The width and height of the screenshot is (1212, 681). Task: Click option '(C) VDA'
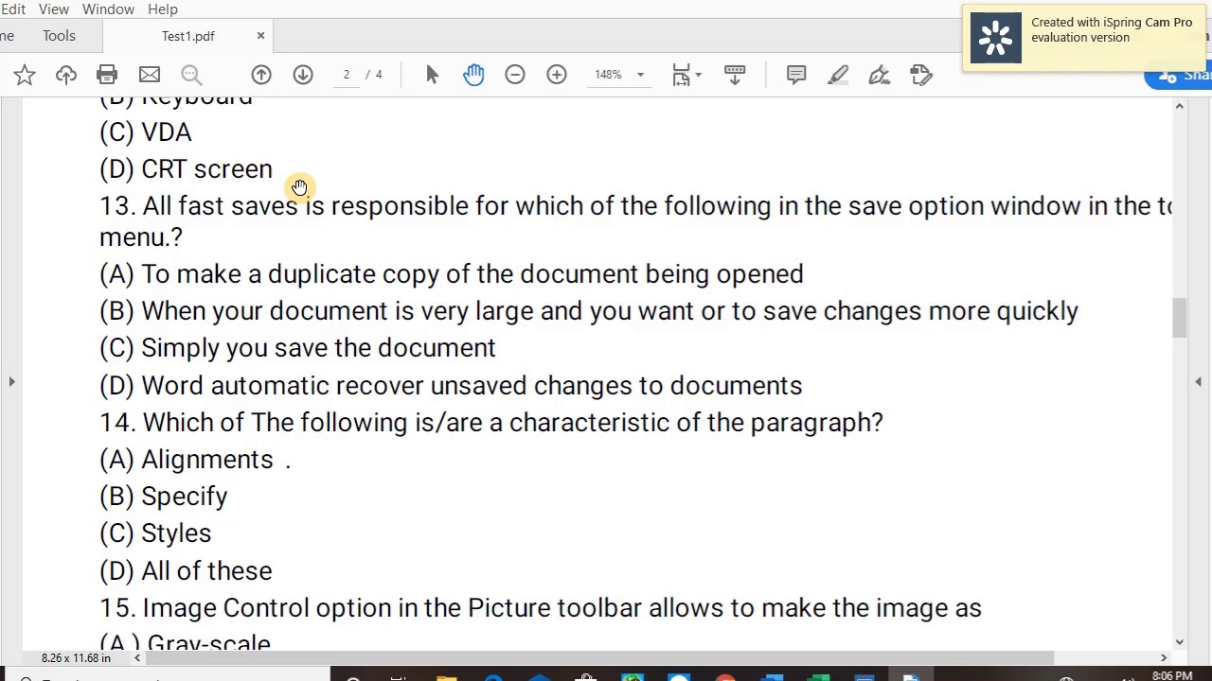(146, 132)
